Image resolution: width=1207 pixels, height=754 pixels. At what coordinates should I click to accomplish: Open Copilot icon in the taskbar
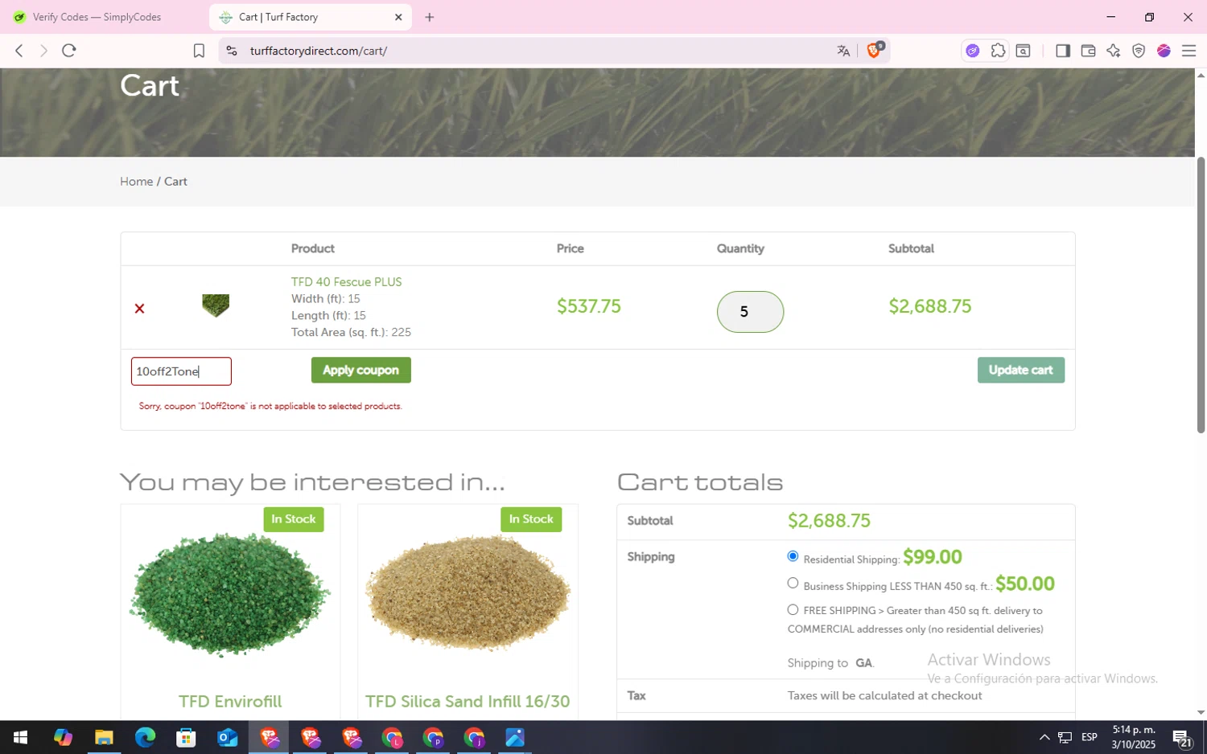coord(63,737)
